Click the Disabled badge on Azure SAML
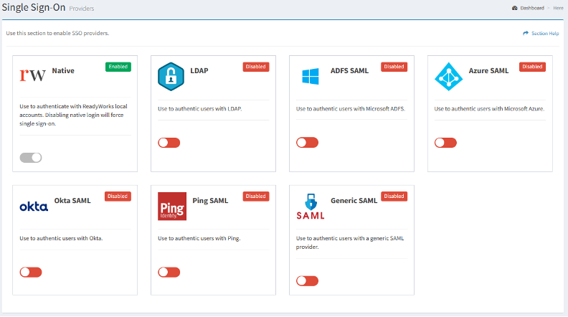This screenshot has height=317, width=568. coord(532,67)
